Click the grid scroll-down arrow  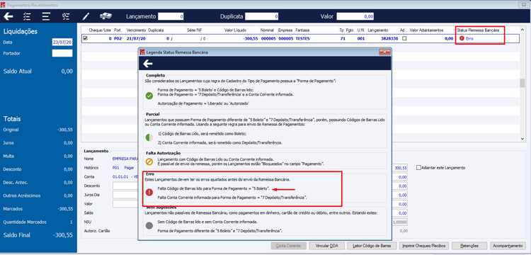pos(522,139)
